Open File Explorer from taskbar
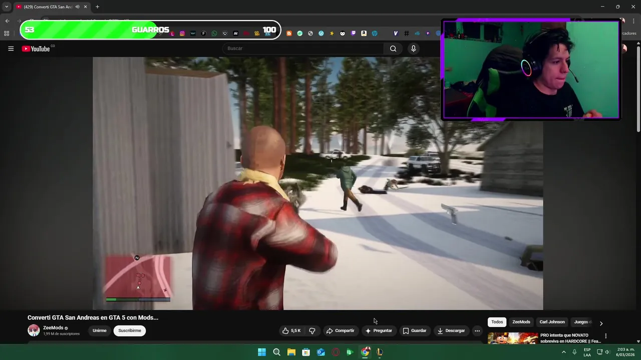 pyautogui.click(x=291, y=352)
